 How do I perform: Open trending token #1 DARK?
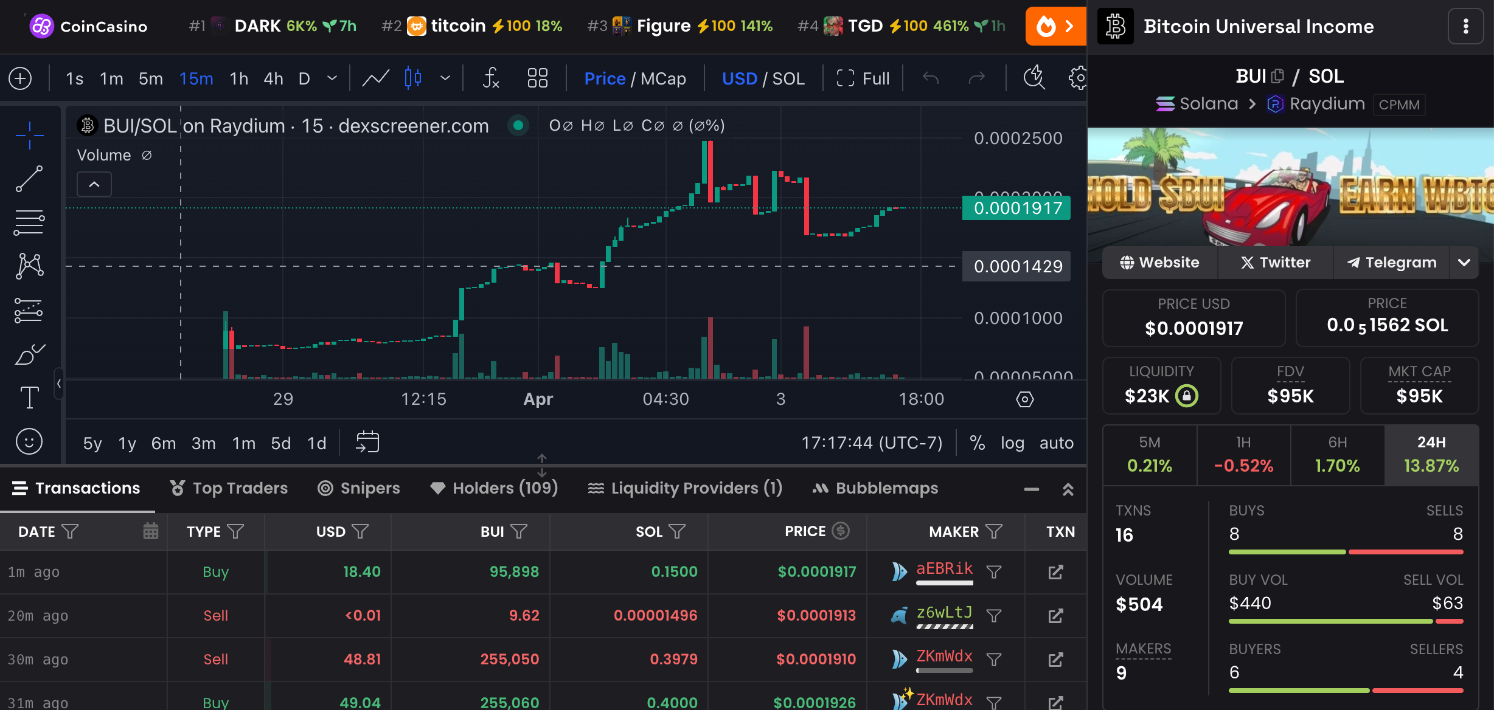273,26
